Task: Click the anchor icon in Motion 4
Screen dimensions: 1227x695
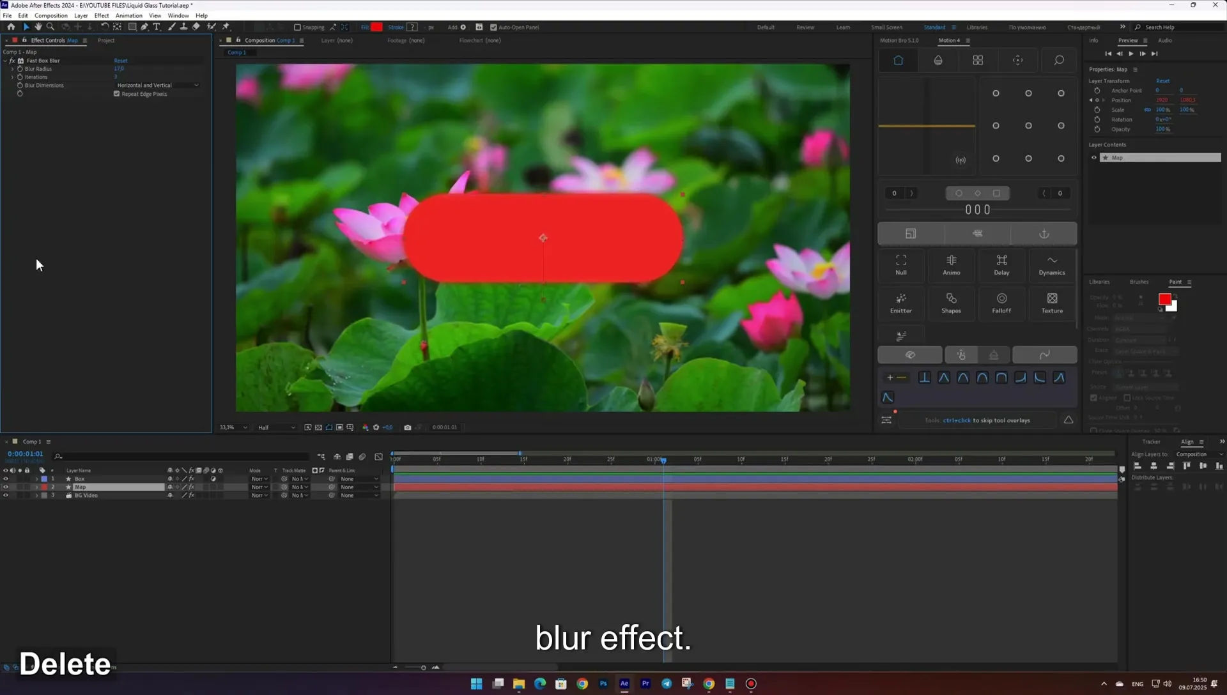Action: (x=1044, y=234)
